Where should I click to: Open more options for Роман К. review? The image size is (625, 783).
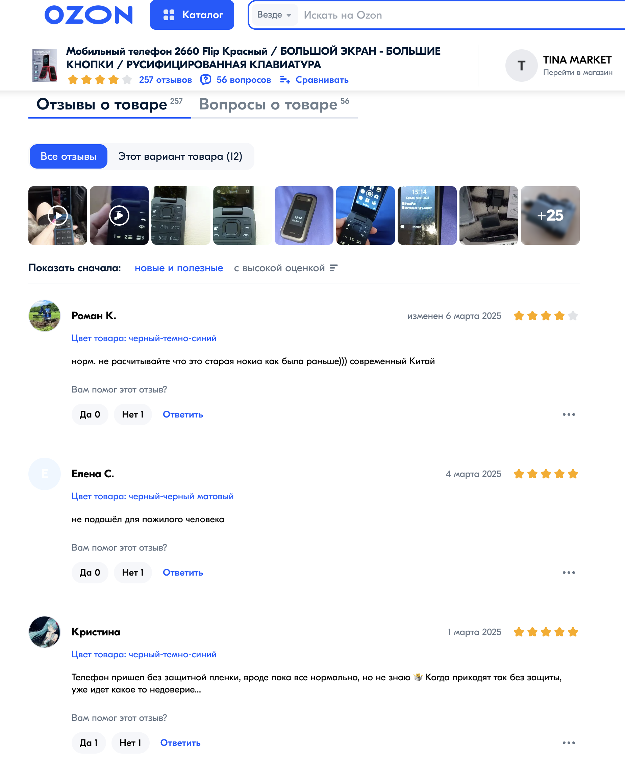[569, 414]
